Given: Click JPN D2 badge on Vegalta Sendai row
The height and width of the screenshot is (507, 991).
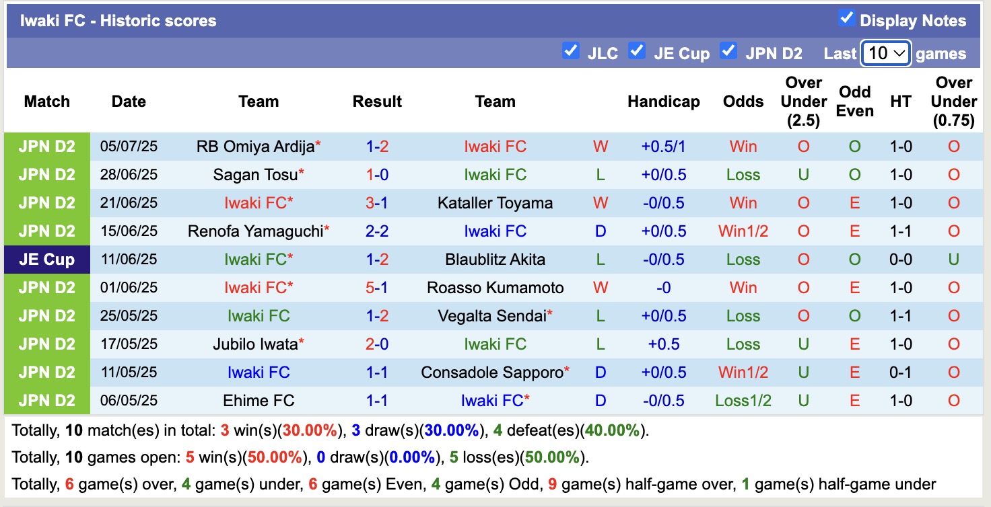Looking at the screenshot, I should tap(46, 315).
